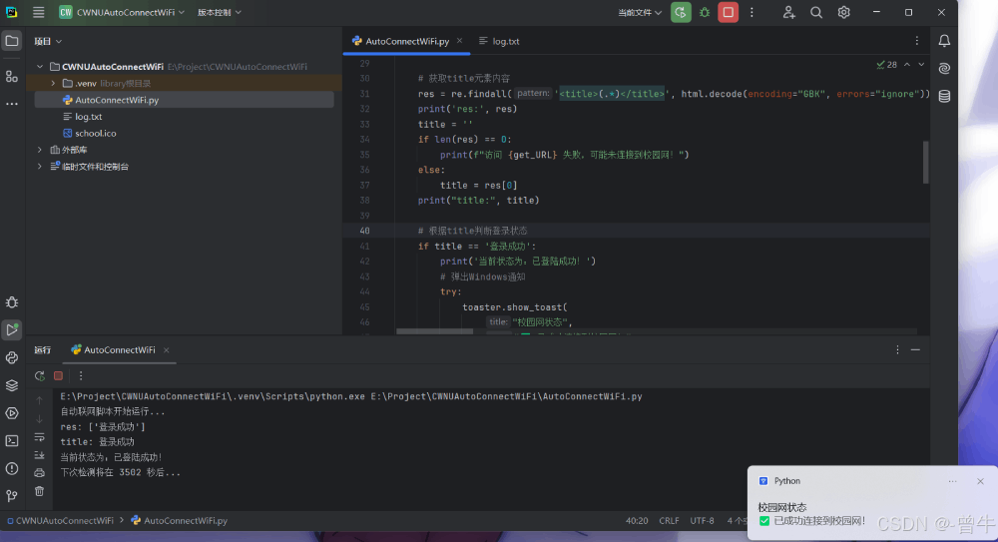The height and width of the screenshot is (542, 998).
Task: Open the notifications bell icon
Action: [944, 41]
